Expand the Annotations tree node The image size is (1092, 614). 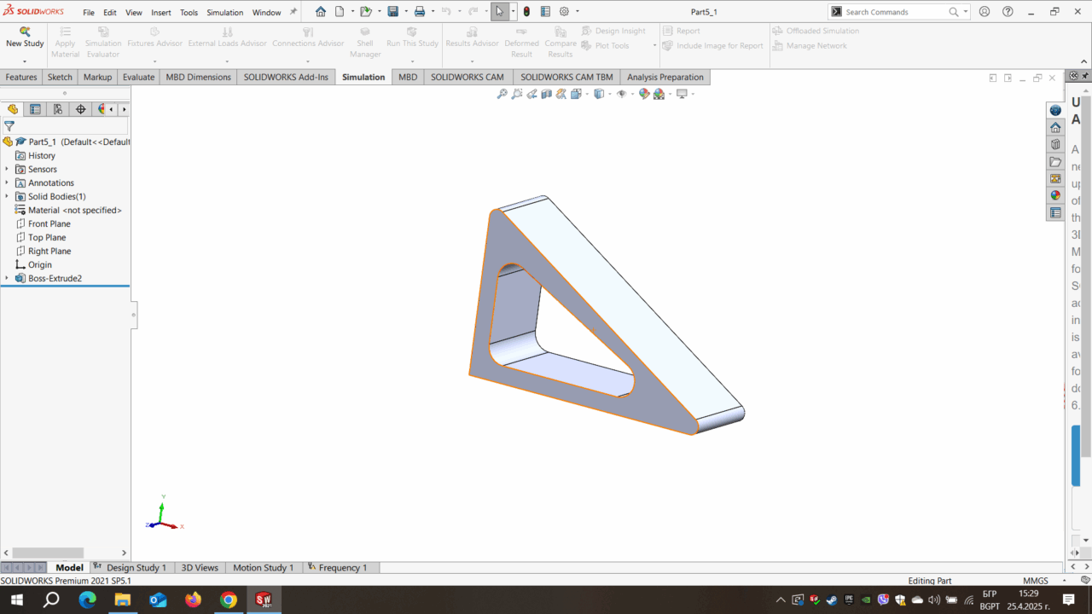pos(7,182)
